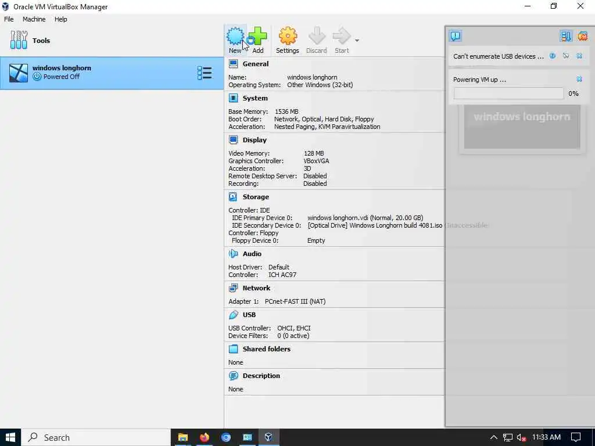The image size is (595, 446).
Task: Click the Shared folders section heading
Action: pos(266,349)
